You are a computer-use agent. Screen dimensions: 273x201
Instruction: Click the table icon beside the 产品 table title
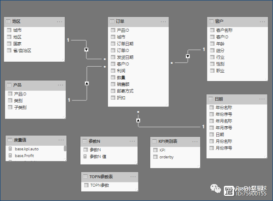[9, 85]
